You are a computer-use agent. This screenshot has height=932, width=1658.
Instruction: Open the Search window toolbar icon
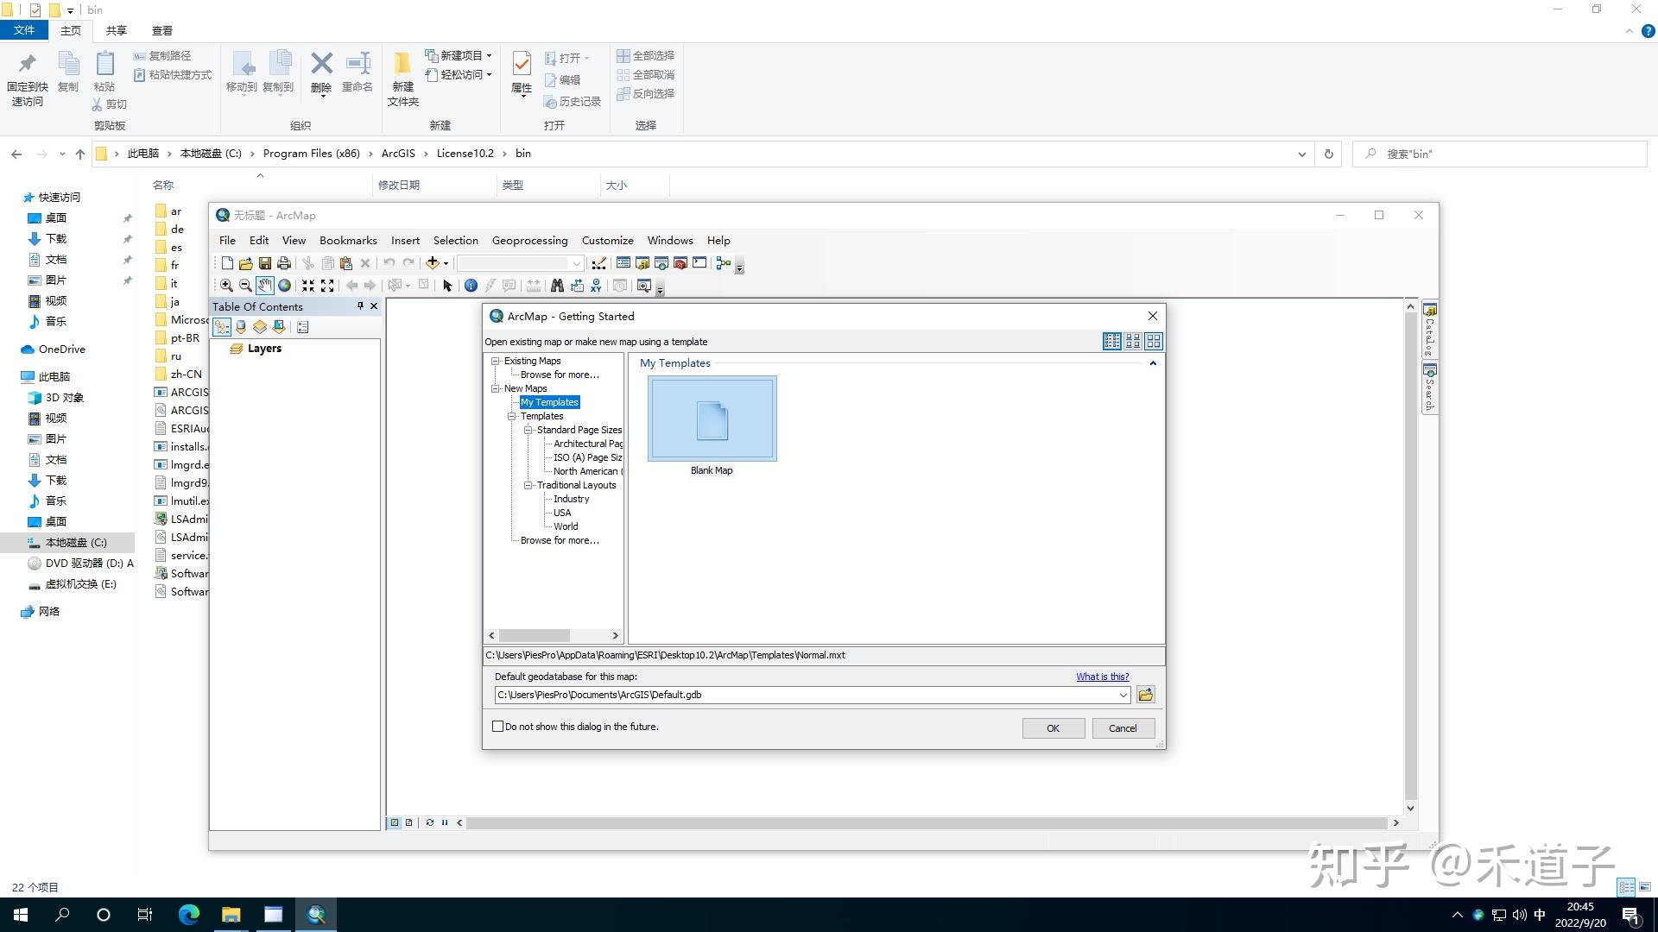point(661,263)
